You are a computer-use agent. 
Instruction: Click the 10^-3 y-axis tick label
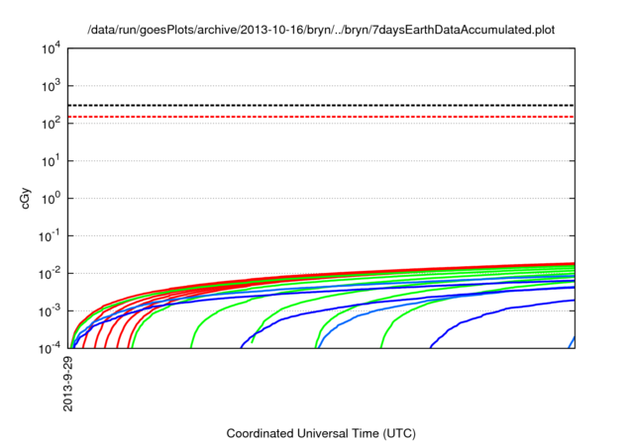[x=50, y=311]
